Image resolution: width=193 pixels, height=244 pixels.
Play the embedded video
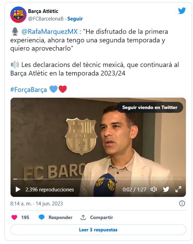click(18, 189)
